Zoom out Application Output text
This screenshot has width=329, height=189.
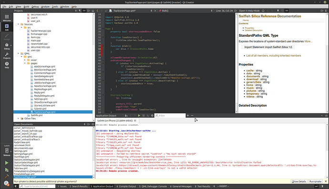(192, 116)
